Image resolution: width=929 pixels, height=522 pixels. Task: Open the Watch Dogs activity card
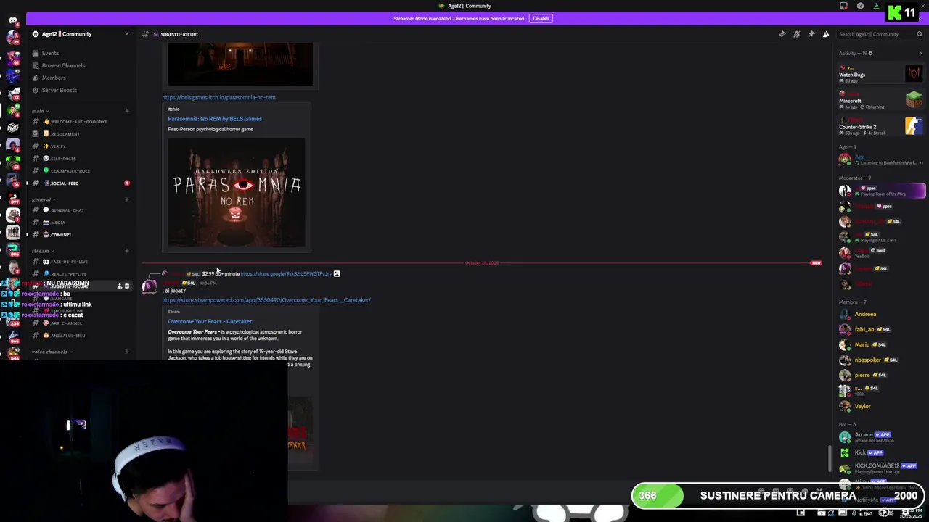pos(880,73)
